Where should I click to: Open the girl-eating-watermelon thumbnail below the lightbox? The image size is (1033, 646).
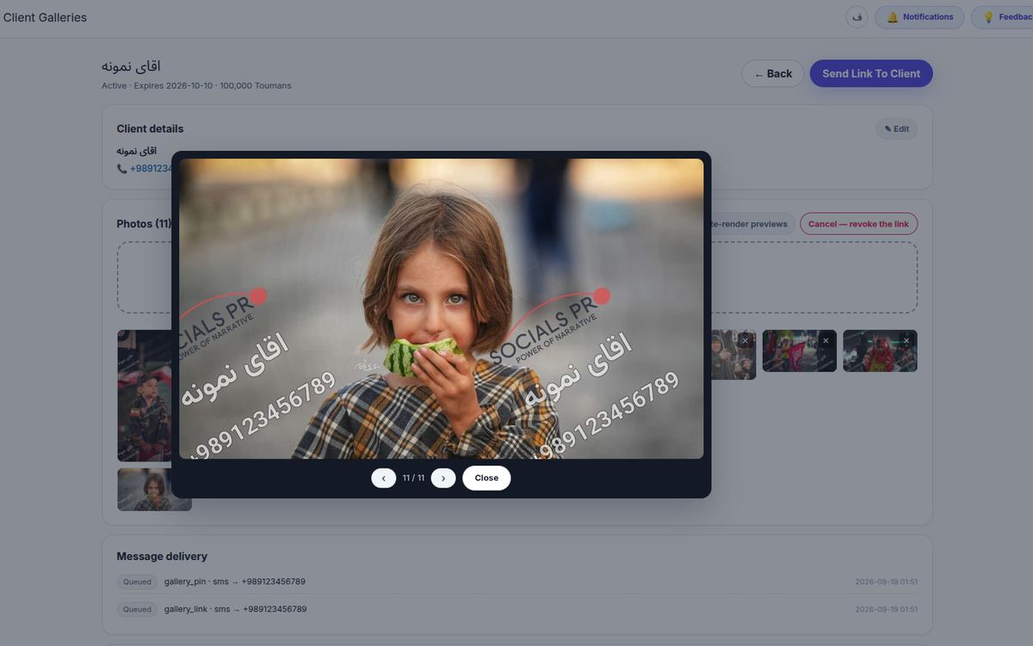[x=154, y=489]
